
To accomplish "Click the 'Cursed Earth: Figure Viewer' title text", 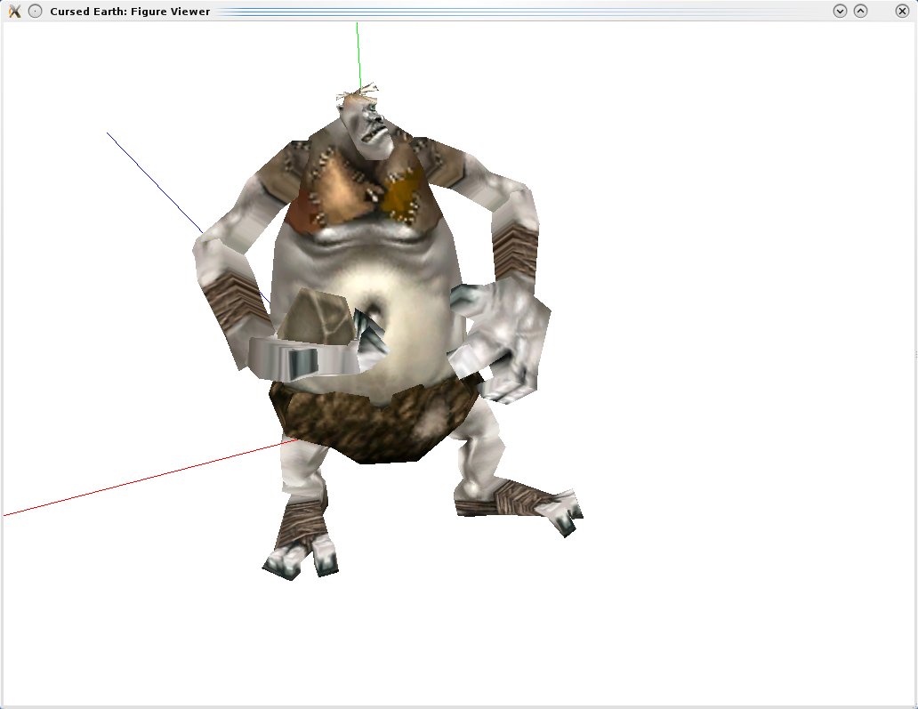I will pos(130,12).
